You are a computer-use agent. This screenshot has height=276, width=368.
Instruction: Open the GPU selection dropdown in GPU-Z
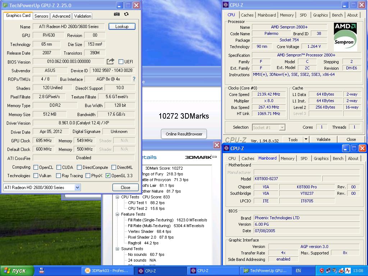[x=77, y=187]
